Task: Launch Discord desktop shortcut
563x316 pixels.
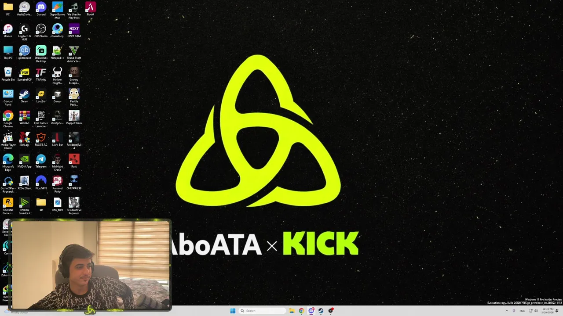Action: (41, 9)
